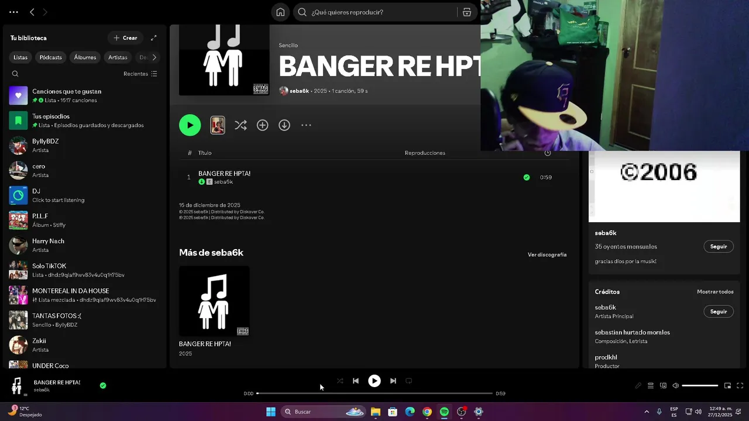
Task: Enter full screen view in player
Action: 740,385
